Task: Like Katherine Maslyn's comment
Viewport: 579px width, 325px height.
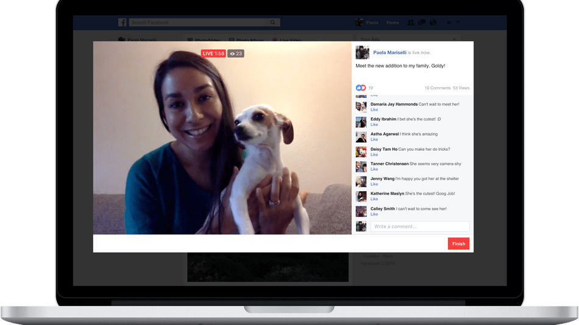Action: click(374, 199)
